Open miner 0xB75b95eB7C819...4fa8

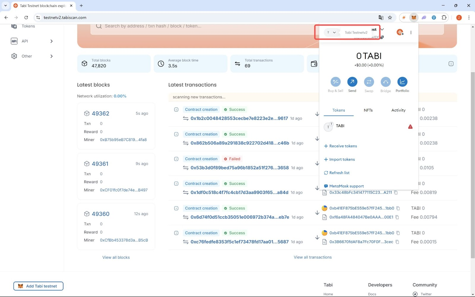[123, 140]
